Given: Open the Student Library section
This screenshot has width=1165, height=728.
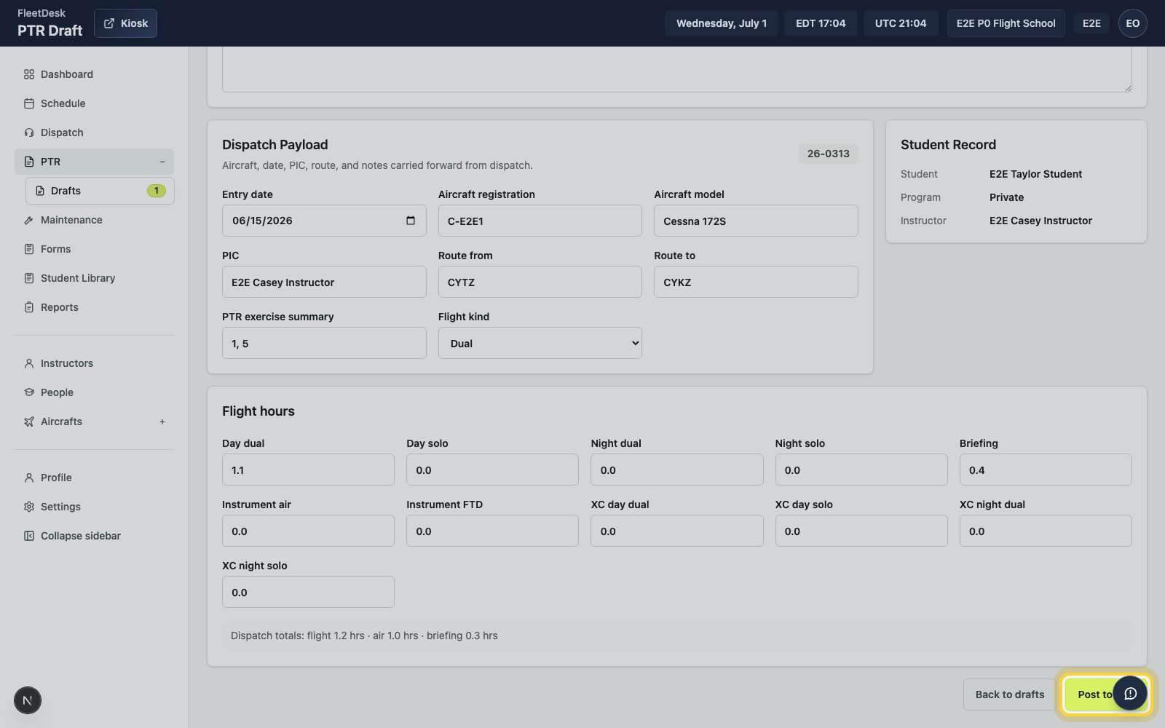Looking at the screenshot, I should (x=95, y=278).
